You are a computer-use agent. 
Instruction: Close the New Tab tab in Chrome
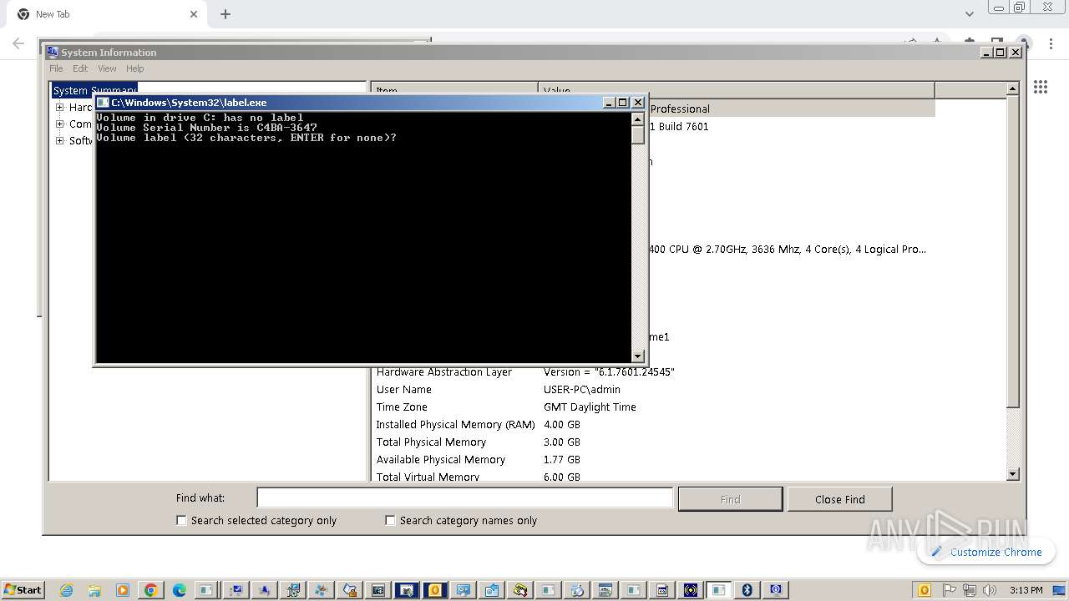pos(195,14)
